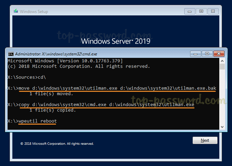Click the 'wpeutil reboot' command text
The height and width of the screenshot is (166, 232).
click(38, 121)
